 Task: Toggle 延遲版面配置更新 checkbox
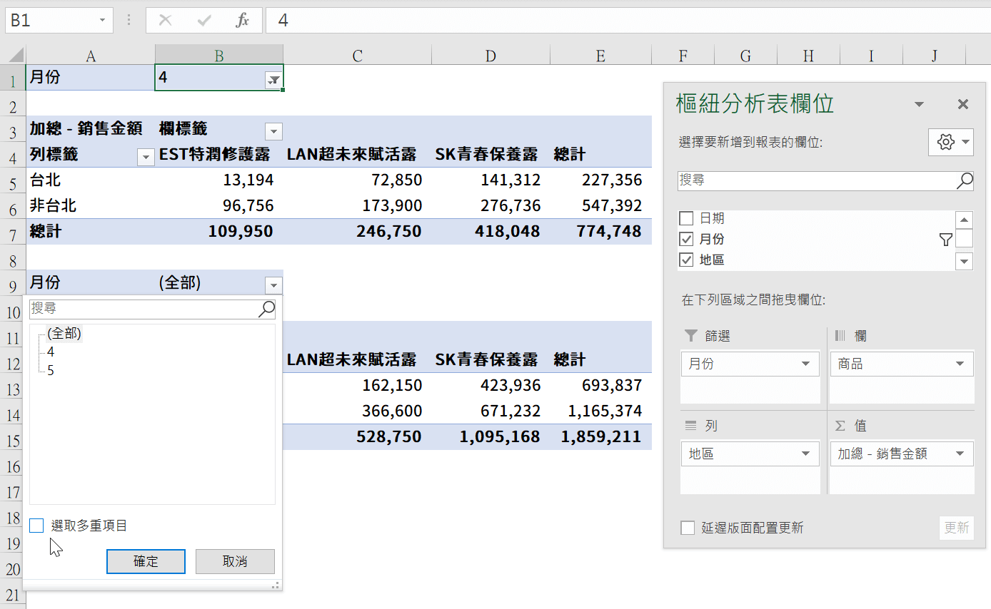pyautogui.click(x=688, y=528)
